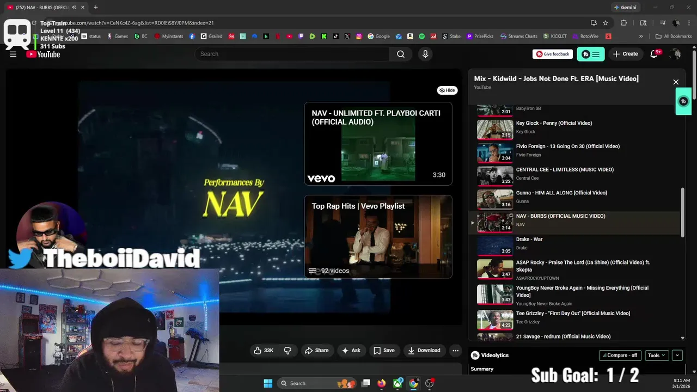Viewport: 697px width, 392px height.
Task: Open the Spotify bookmark icon
Action: click(x=421, y=36)
